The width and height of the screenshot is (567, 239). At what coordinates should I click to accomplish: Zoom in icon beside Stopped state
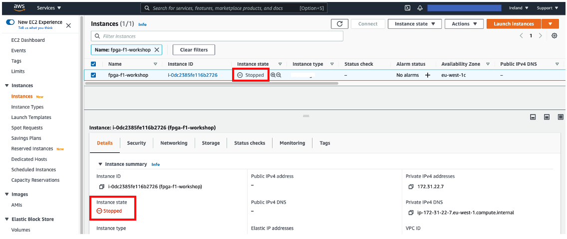pos(273,75)
